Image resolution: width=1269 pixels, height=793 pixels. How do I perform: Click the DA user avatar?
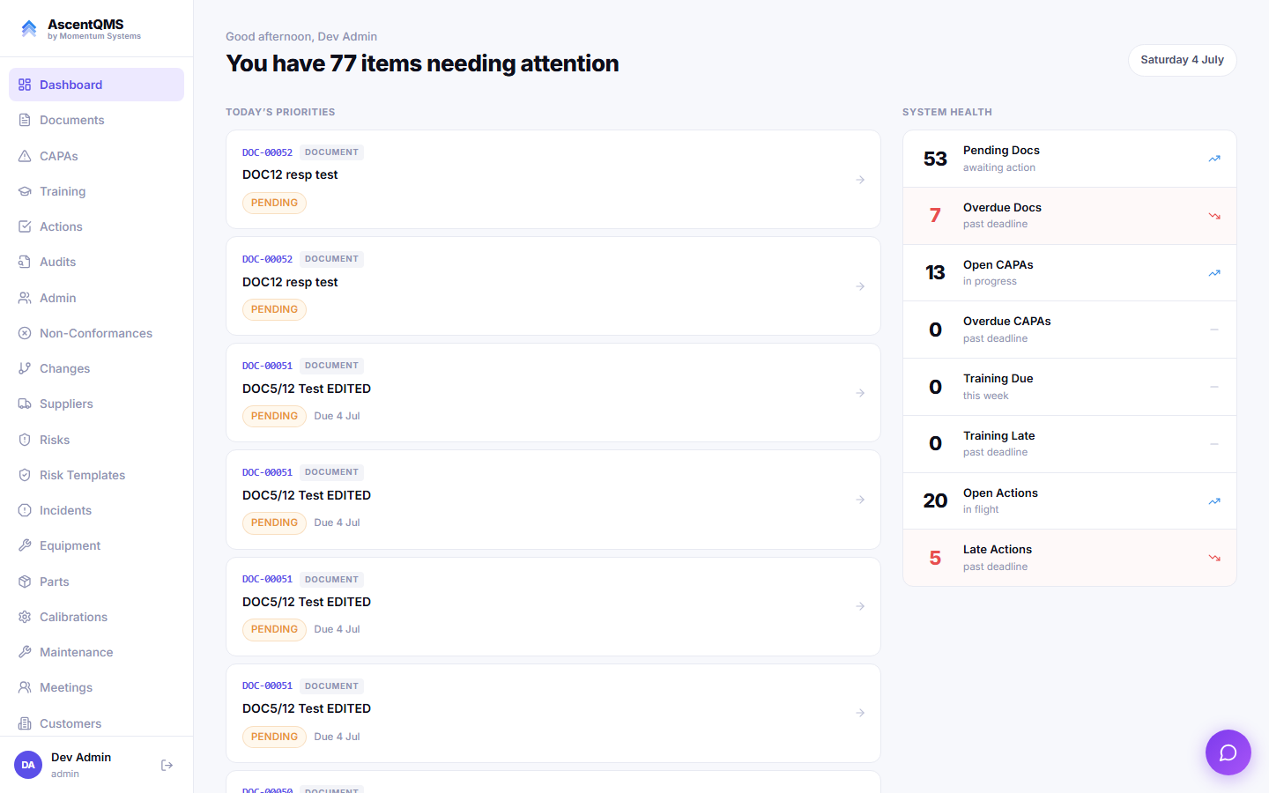click(x=28, y=765)
